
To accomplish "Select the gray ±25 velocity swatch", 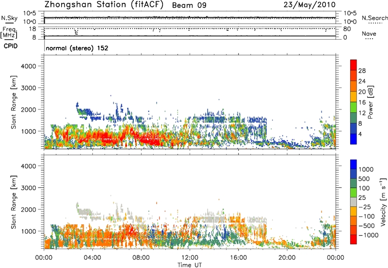I will tap(354, 202).
